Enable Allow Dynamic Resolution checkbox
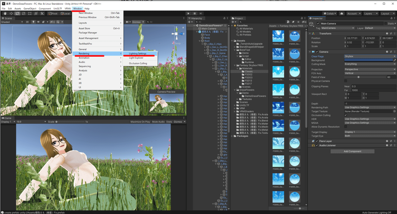Viewport: 397px width, 214px height. pyautogui.click(x=346, y=127)
